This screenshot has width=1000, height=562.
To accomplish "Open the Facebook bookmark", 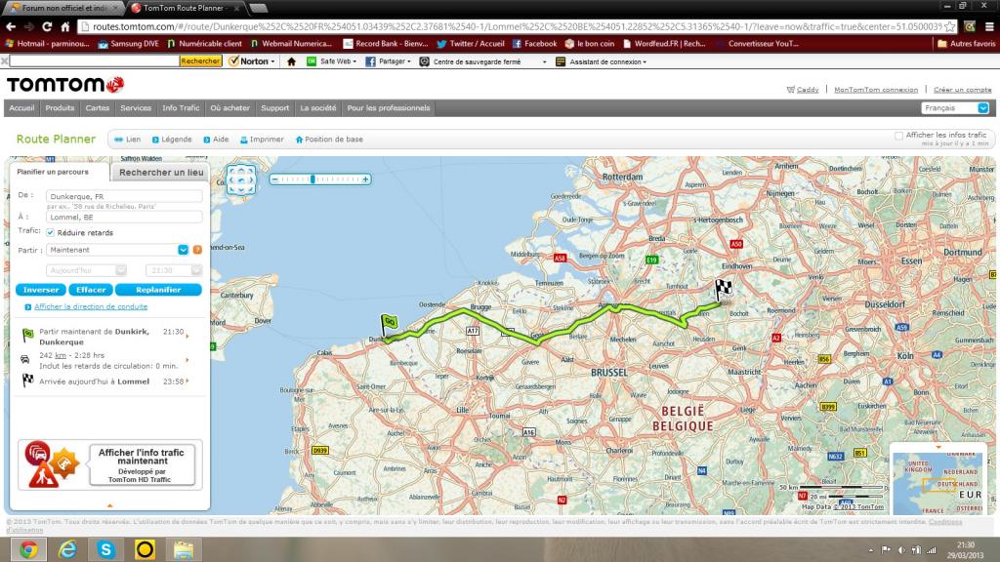I will coord(534,44).
